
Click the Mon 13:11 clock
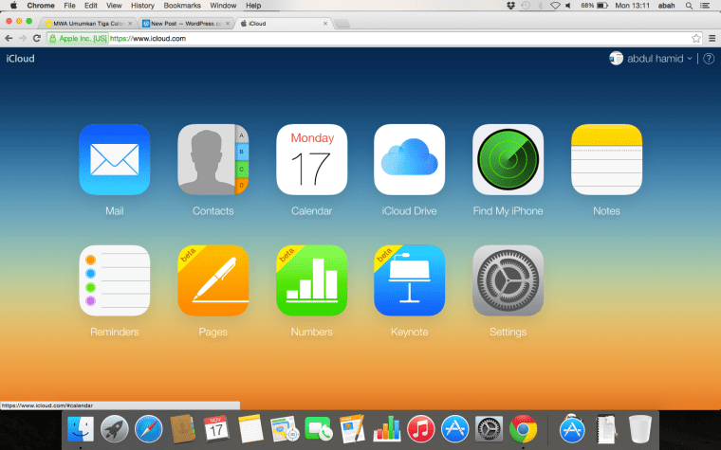[632, 6]
